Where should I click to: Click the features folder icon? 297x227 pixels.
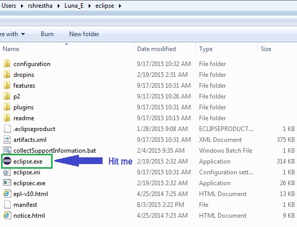[7, 85]
